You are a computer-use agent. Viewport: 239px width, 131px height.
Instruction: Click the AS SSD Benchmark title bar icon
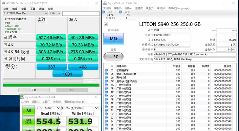[x=4, y=3]
